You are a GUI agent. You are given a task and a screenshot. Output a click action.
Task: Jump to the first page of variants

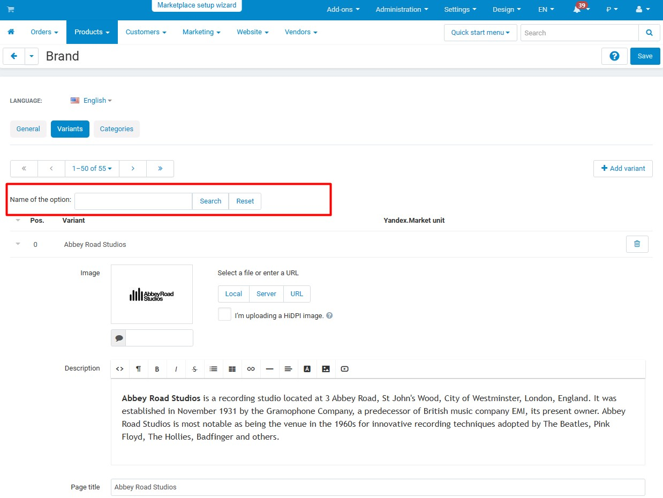click(x=24, y=168)
